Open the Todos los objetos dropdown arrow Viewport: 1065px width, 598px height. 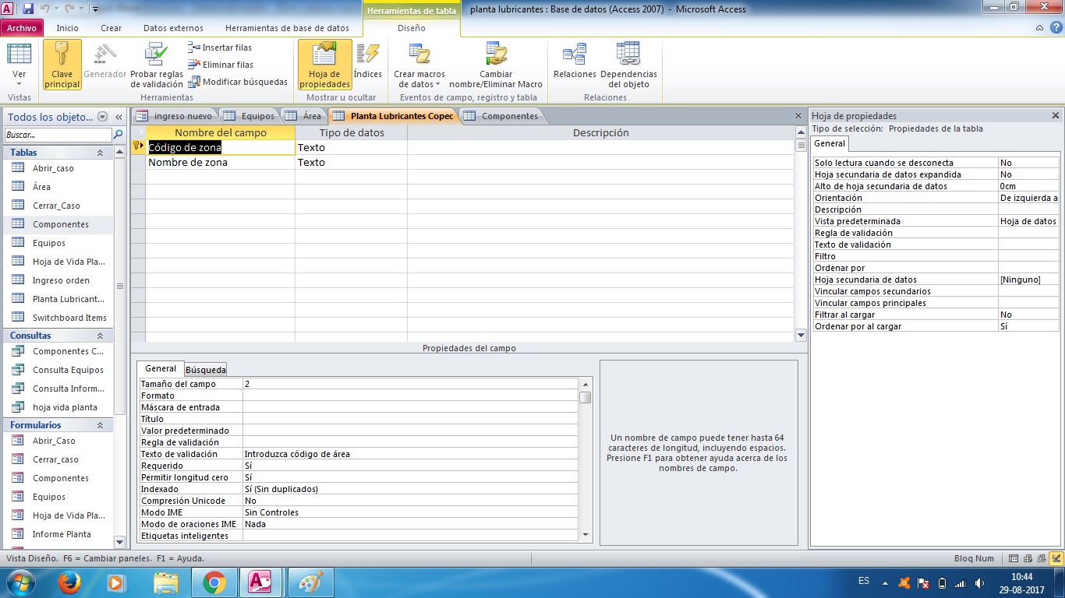pyautogui.click(x=103, y=117)
